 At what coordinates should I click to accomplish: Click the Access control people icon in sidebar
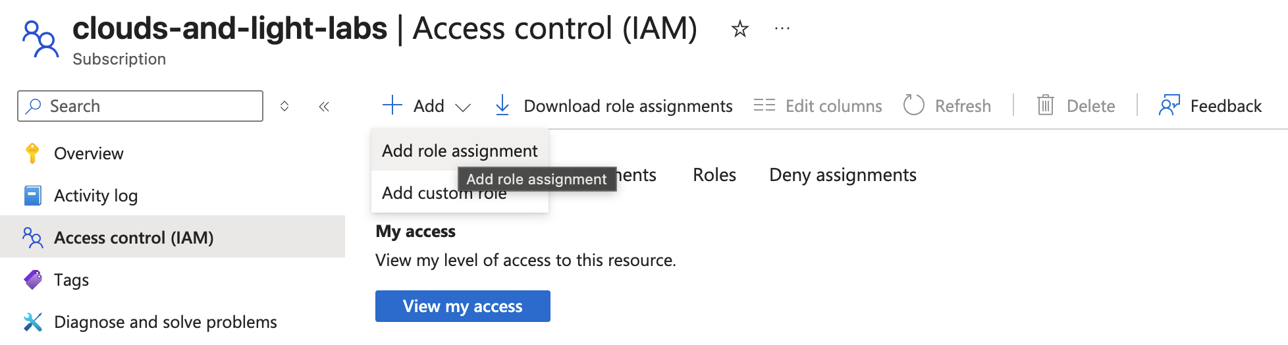pos(32,238)
